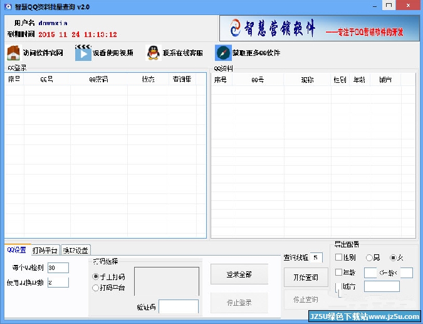
Task: Click the 使用QQ换IP数 input field
Action: pyautogui.click(x=58, y=283)
